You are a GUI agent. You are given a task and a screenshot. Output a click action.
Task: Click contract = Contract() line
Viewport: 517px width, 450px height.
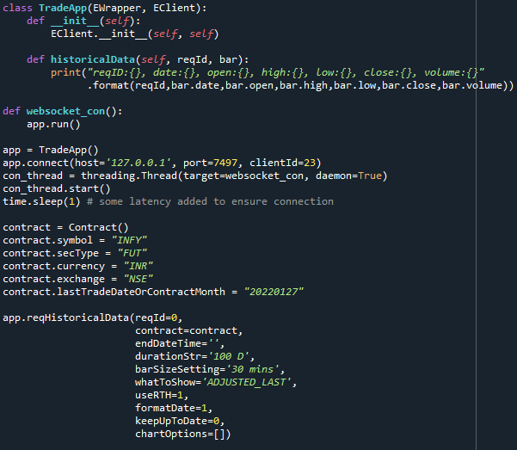pyautogui.click(x=65, y=228)
